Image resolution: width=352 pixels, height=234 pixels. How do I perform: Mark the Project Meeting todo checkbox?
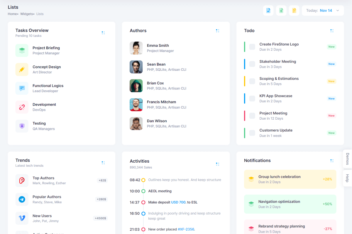coord(252,116)
